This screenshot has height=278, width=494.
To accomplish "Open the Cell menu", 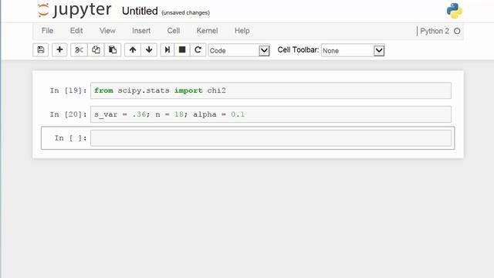I will tap(174, 31).
